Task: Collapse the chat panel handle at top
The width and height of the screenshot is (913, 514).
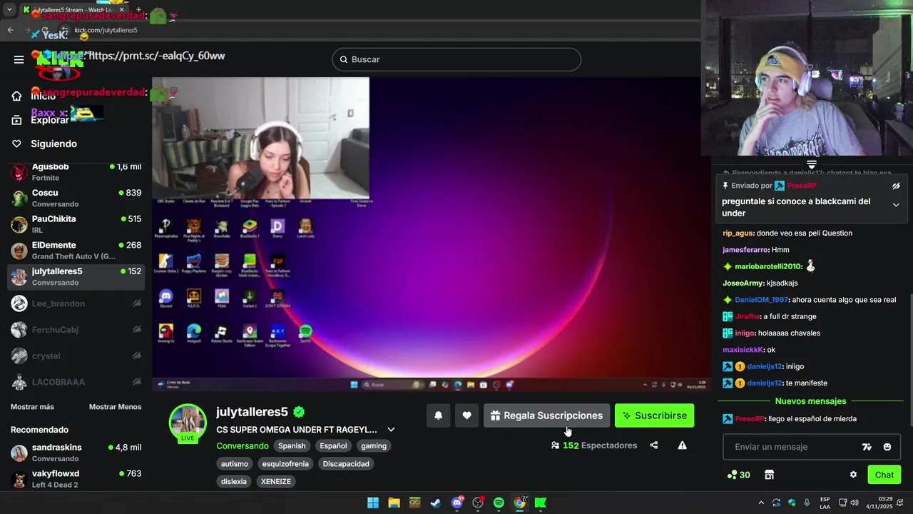Action: click(x=812, y=165)
